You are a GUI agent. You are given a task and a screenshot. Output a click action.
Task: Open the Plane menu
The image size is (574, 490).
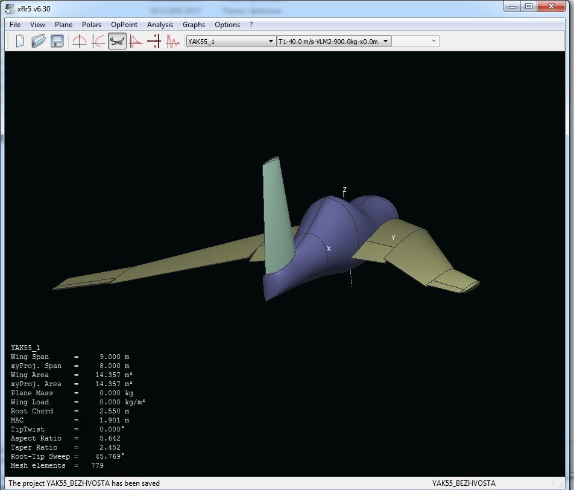pyautogui.click(x=63, y=25)
